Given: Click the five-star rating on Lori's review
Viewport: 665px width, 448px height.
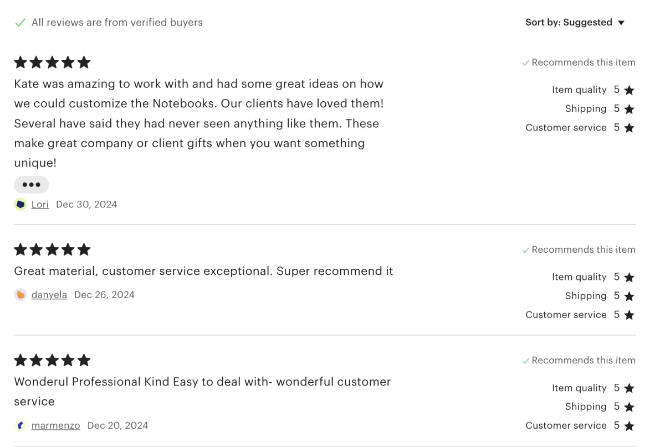Looking at the screenshot, I should [52, 62].
